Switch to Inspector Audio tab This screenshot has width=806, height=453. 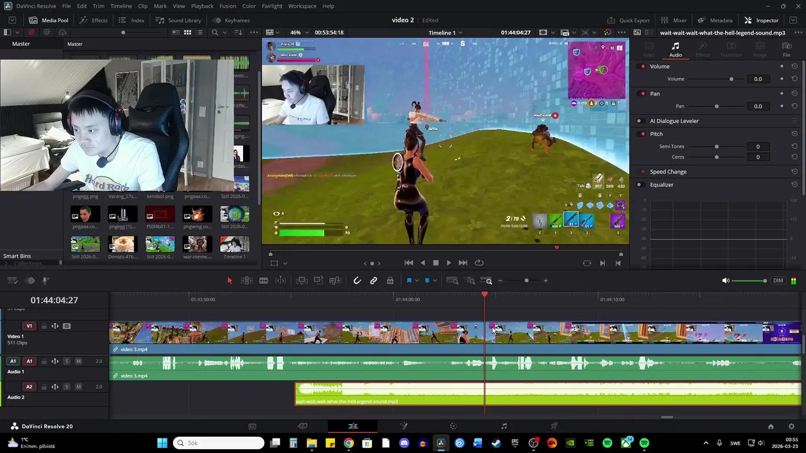coord(676,49)
